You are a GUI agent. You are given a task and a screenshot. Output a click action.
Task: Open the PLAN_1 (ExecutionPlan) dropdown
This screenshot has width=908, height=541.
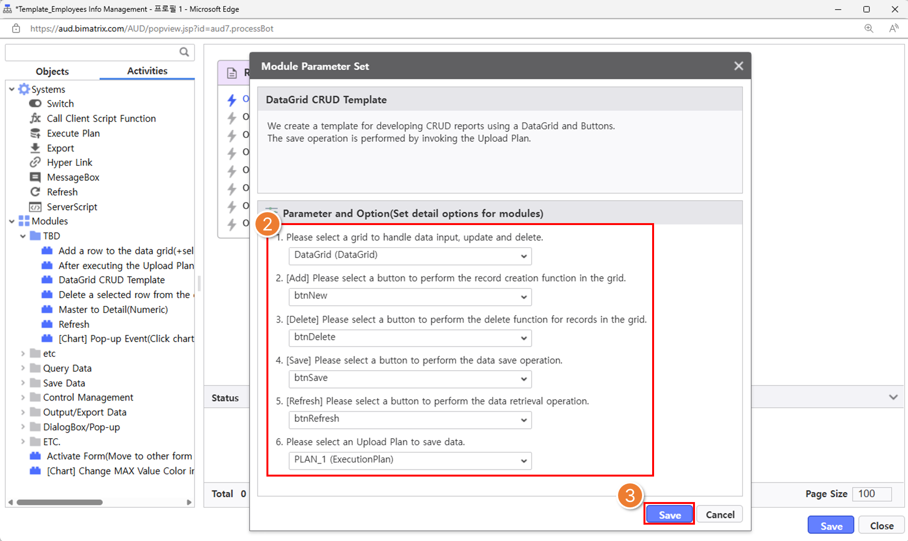coord(410,460)
